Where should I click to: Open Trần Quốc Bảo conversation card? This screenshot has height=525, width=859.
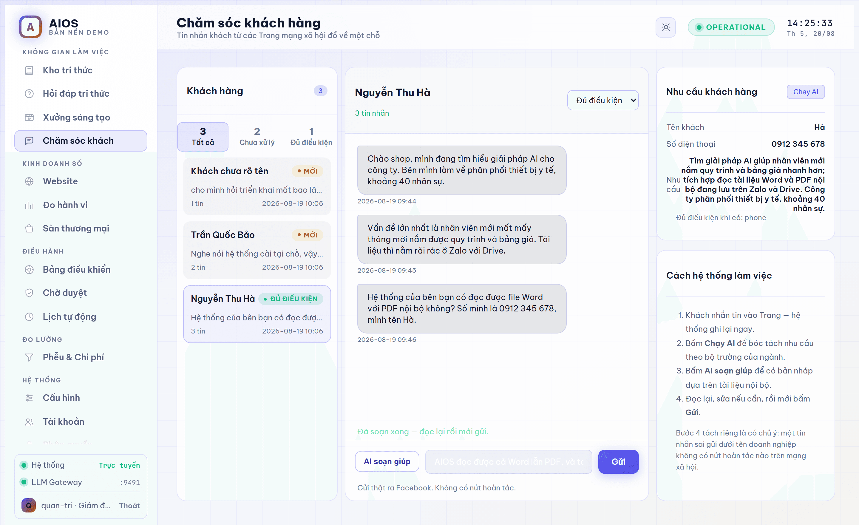click(257, 250)
